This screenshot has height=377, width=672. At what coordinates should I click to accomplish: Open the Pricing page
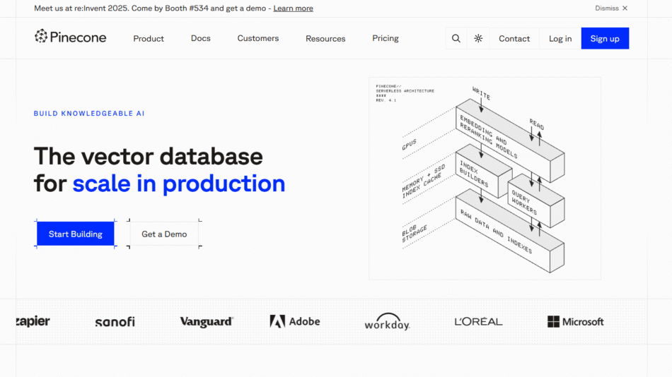(x=386, y=39)
